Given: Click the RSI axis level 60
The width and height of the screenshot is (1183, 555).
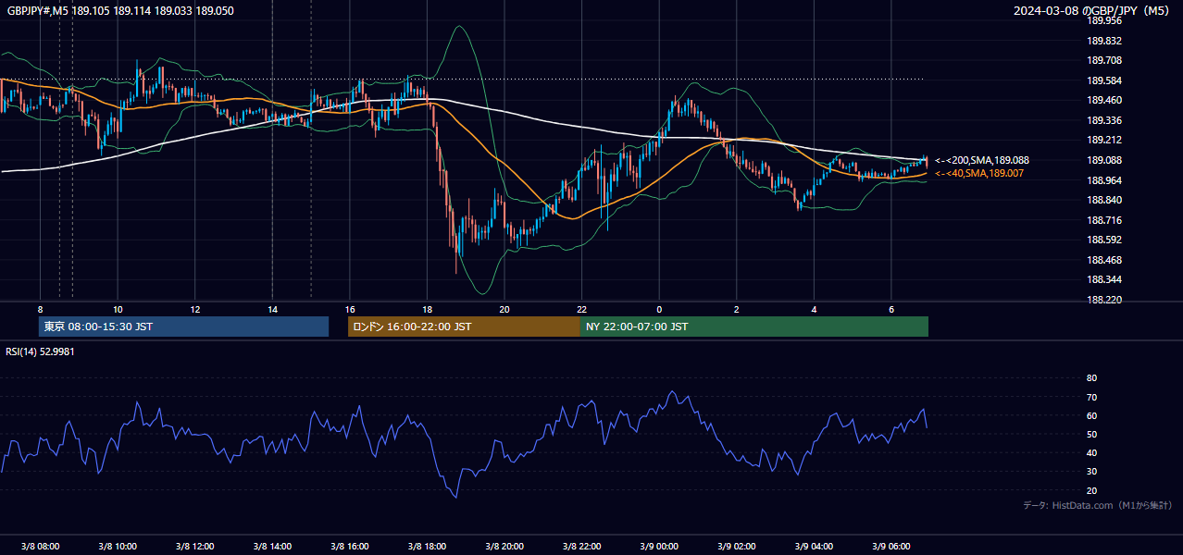Looking at the screenshot, I should (x=1091, y=415).
